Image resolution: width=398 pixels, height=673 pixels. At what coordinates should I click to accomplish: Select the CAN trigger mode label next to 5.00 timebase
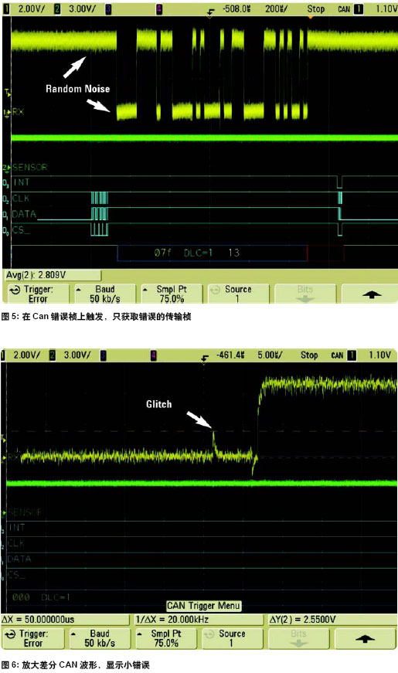point(337,355)
